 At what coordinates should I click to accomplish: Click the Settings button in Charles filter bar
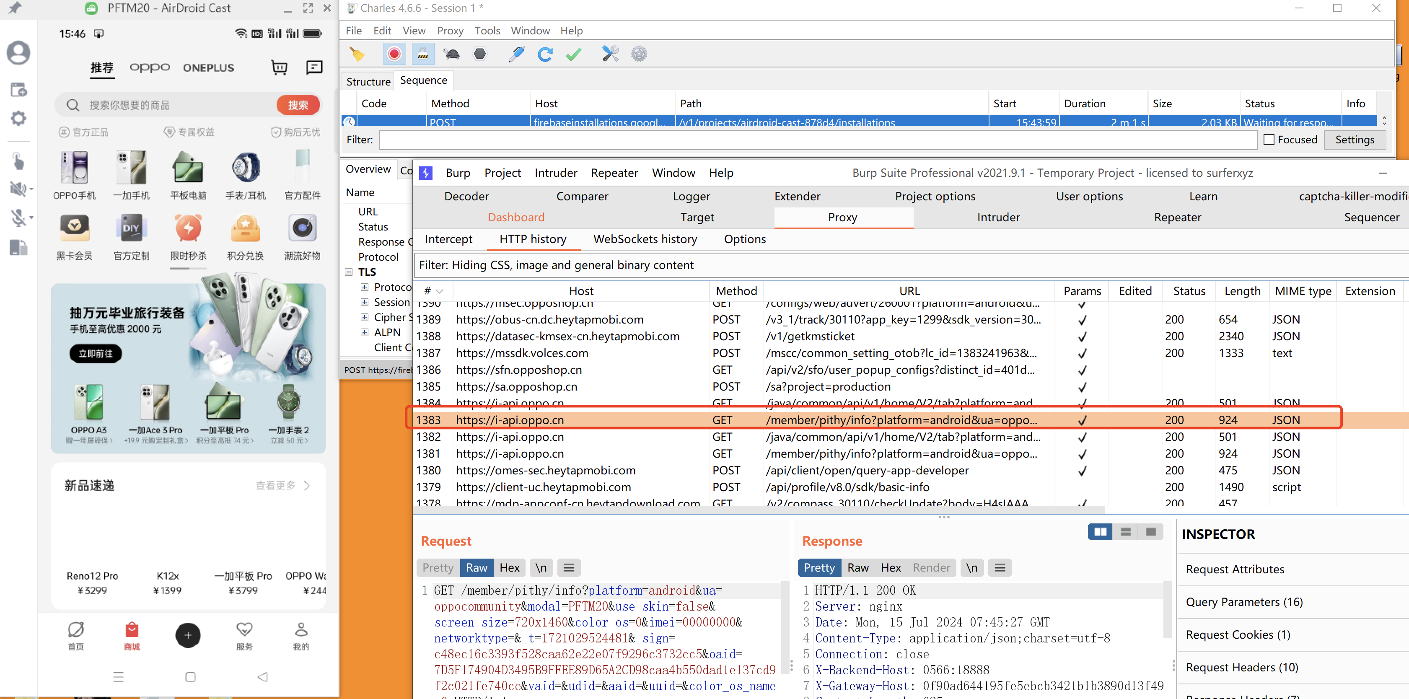coord(1355,140)
